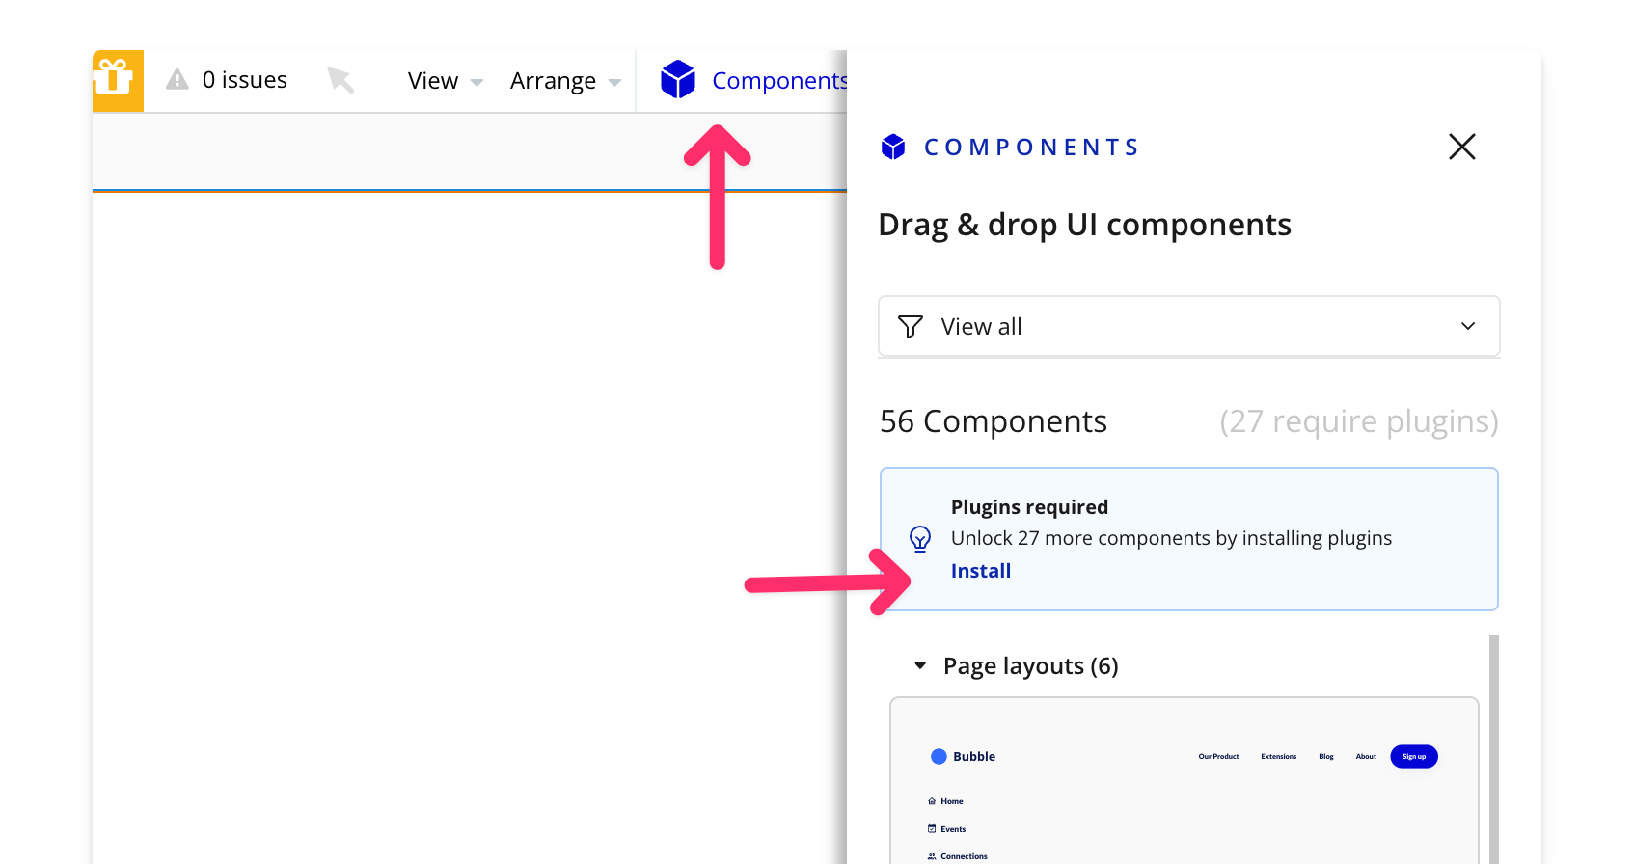
Task: Click the blue Components cube in toolbar
Action: point(678,79)
